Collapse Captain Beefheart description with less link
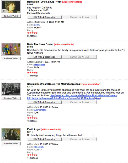128x163 pixels. [x=98, y=98]
